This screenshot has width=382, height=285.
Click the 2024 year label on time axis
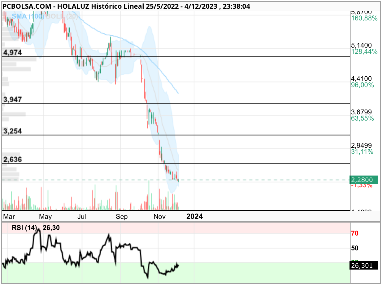point(194,216)
